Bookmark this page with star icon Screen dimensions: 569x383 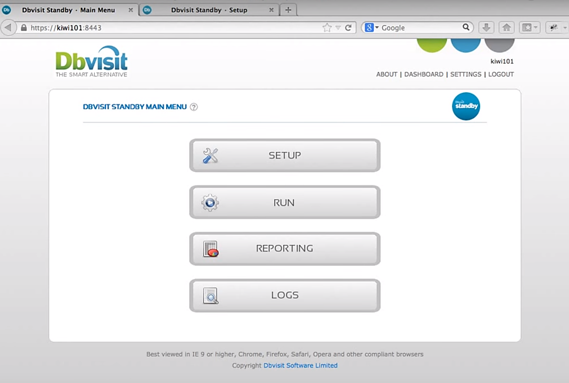click(x=327, y=27)
